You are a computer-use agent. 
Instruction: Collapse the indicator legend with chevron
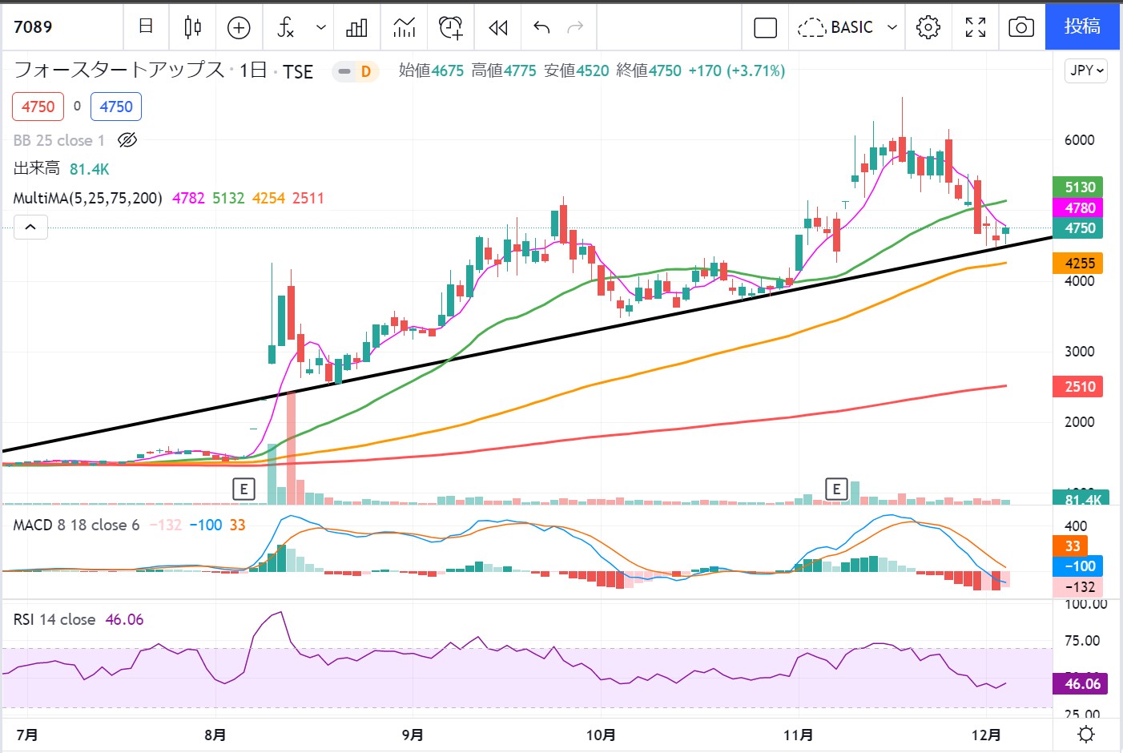click(x=30, y=227)
